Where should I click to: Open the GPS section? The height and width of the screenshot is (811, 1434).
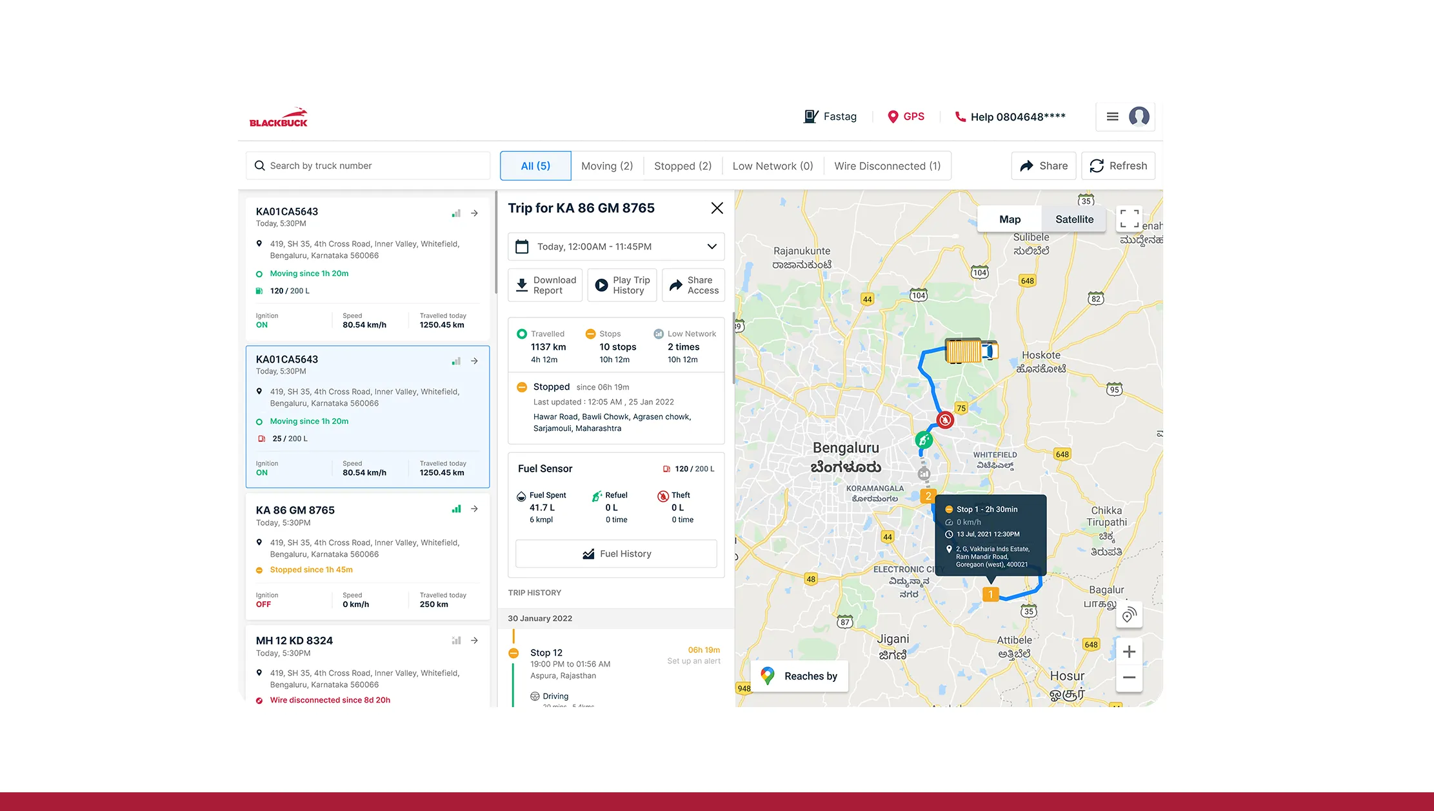click(906, 117)
